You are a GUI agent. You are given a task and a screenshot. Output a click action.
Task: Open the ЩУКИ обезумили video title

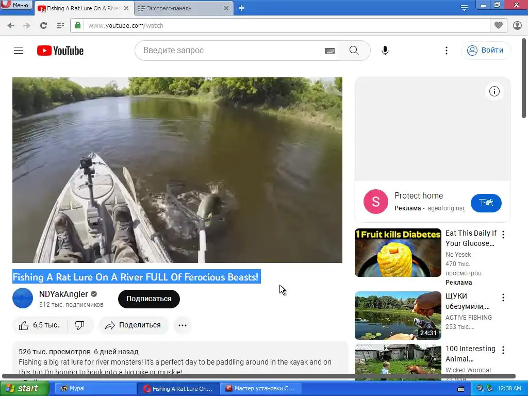[x=467, y=301]
